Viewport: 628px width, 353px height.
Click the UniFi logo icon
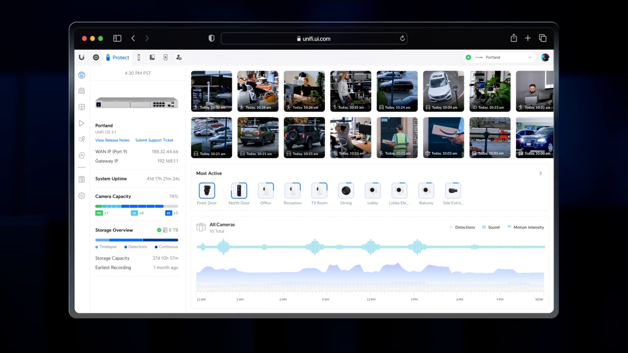pyautogui.click(x=81, y=58)
